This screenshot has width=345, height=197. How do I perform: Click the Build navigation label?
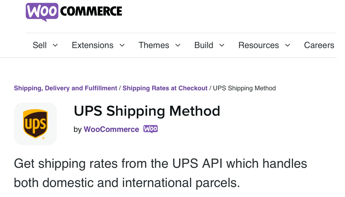(204, 45)
